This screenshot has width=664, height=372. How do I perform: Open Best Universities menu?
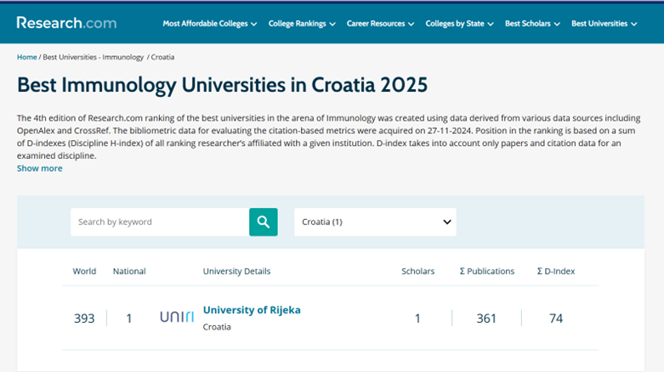tap(604, 24)
